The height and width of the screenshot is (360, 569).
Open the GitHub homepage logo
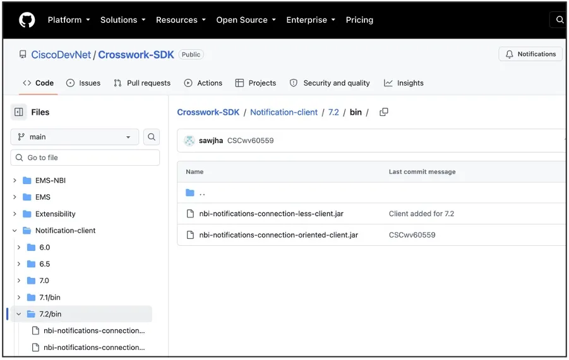tap(27, 20)
